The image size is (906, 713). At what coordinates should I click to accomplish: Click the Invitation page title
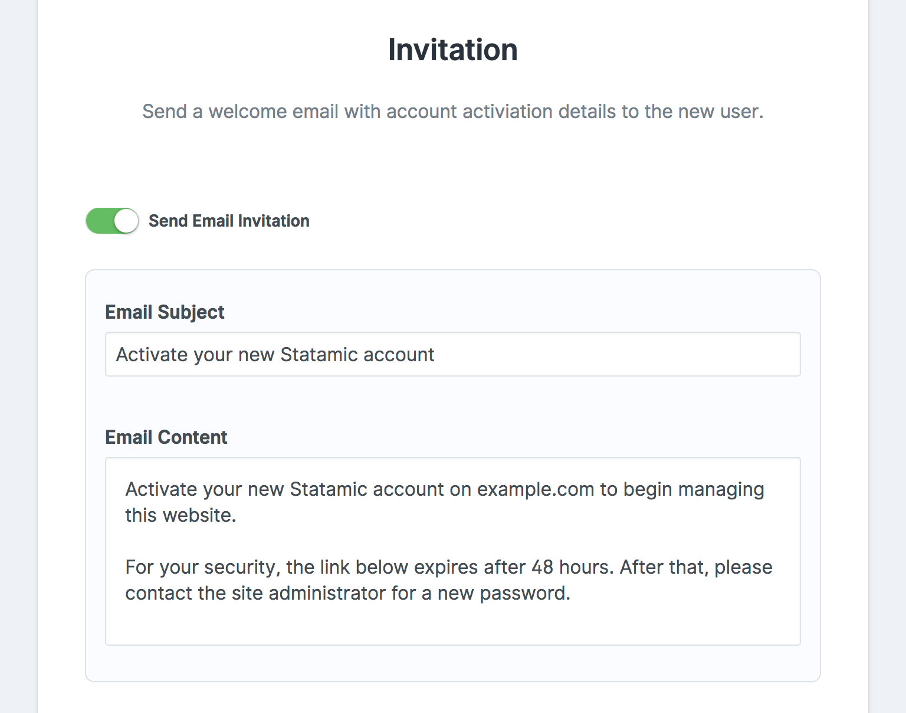452,50
